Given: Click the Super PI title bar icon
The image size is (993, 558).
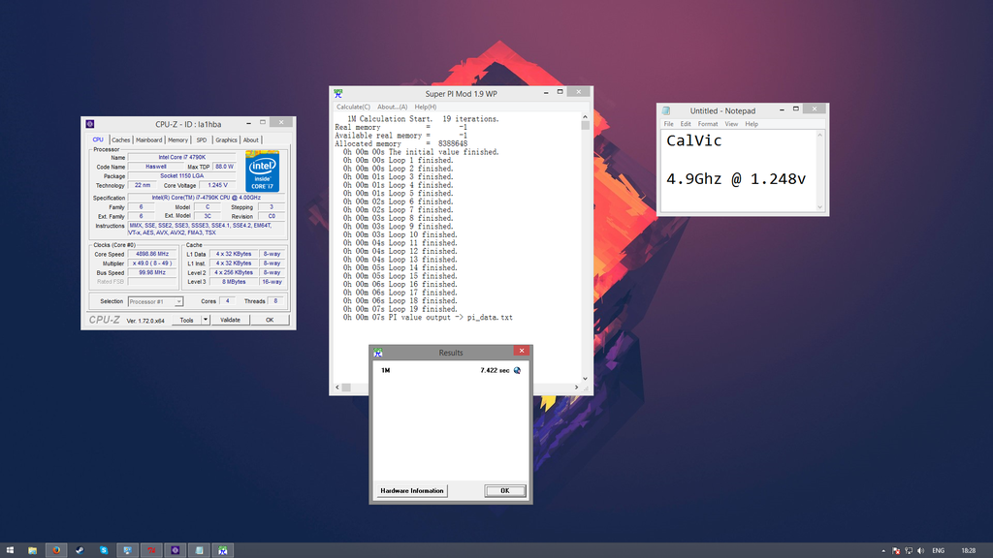Looking at the screenshot, I should coord(338,94).
